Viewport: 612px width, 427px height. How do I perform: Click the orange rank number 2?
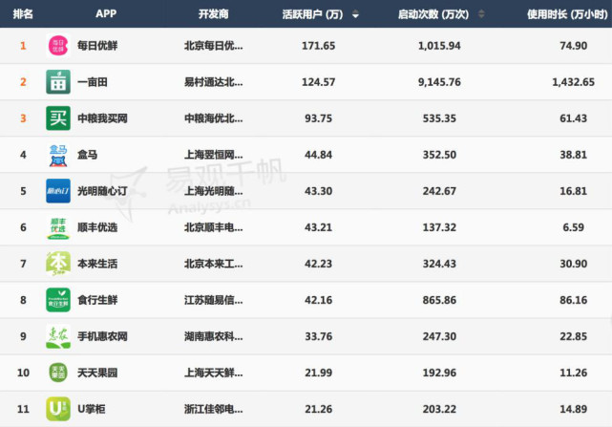23,82
